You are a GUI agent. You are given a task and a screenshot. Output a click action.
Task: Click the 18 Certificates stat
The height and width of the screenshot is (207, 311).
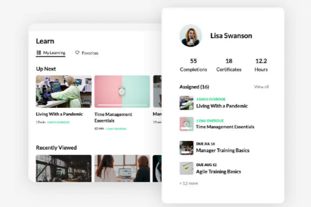[x=229, y=65]
